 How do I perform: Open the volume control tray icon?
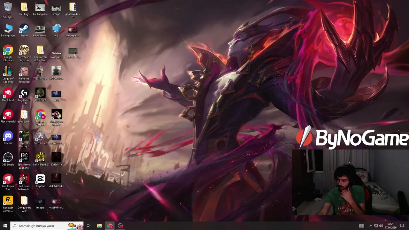click(381, 226)
